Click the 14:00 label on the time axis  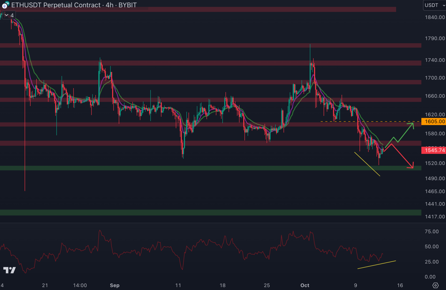(80, 285)
